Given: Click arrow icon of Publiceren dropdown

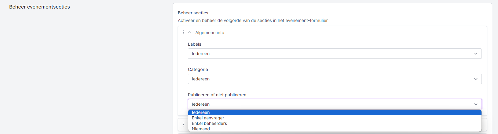Looking at the screenshot, I should [476, 104].
